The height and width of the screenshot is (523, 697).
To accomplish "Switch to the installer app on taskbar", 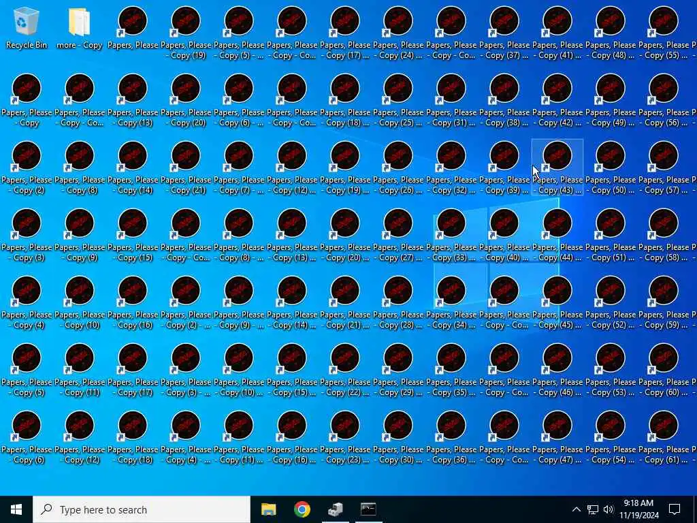I will [335, 509].
